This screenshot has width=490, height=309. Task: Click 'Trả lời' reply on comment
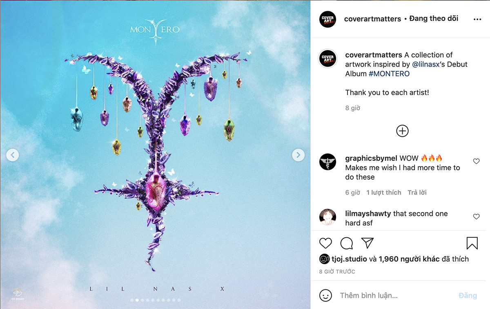click(417, 193)
